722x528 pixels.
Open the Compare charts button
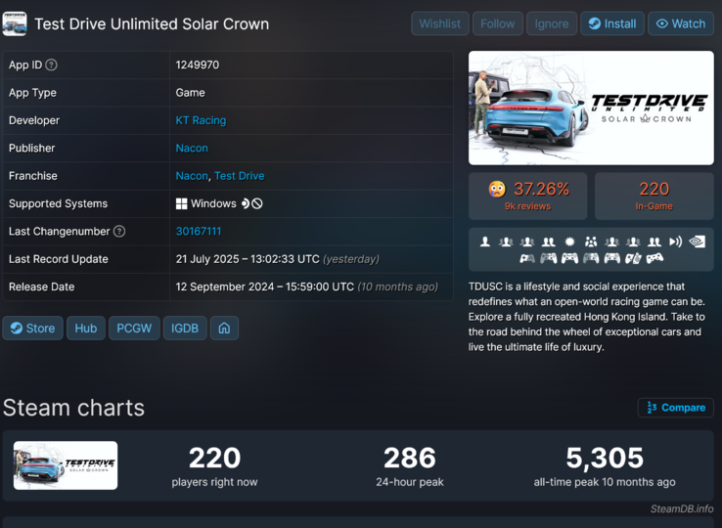pyautogui.click(x=675, y=408)
